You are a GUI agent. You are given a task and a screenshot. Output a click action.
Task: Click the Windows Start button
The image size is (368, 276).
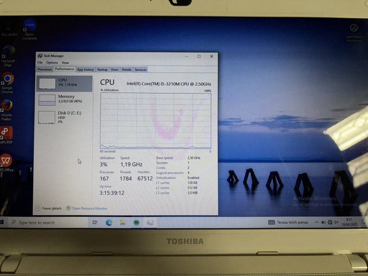[2, 222]
